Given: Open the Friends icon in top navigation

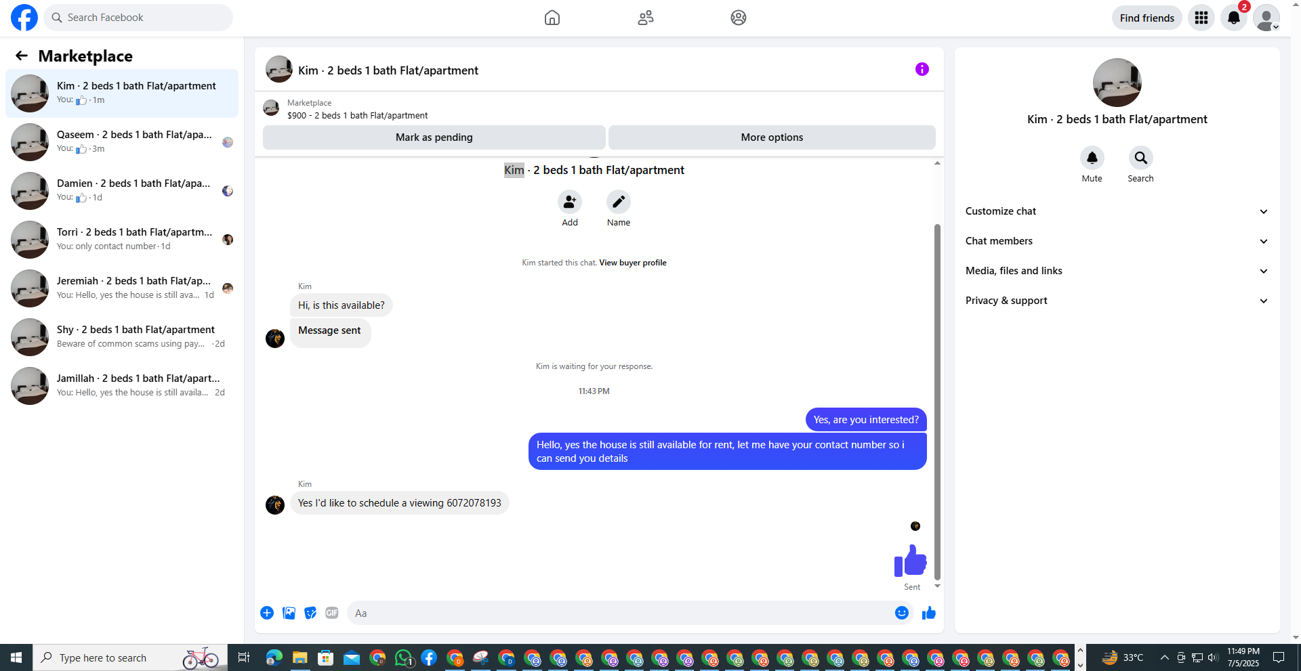Looking at the screenshot, I should 646,18.
